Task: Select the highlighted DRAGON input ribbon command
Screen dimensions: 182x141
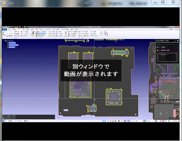Action: point(41,34)
